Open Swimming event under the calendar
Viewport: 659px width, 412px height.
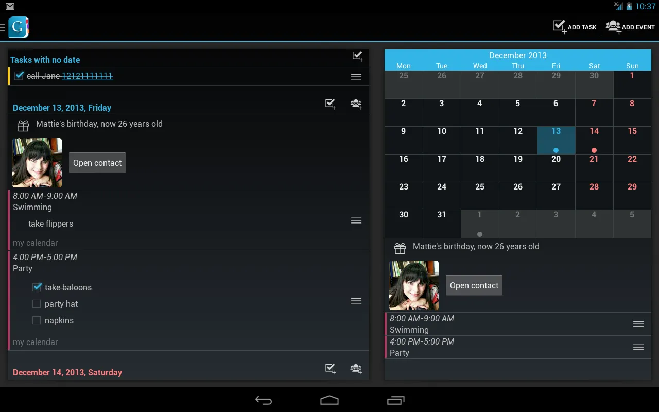(518, 324)
